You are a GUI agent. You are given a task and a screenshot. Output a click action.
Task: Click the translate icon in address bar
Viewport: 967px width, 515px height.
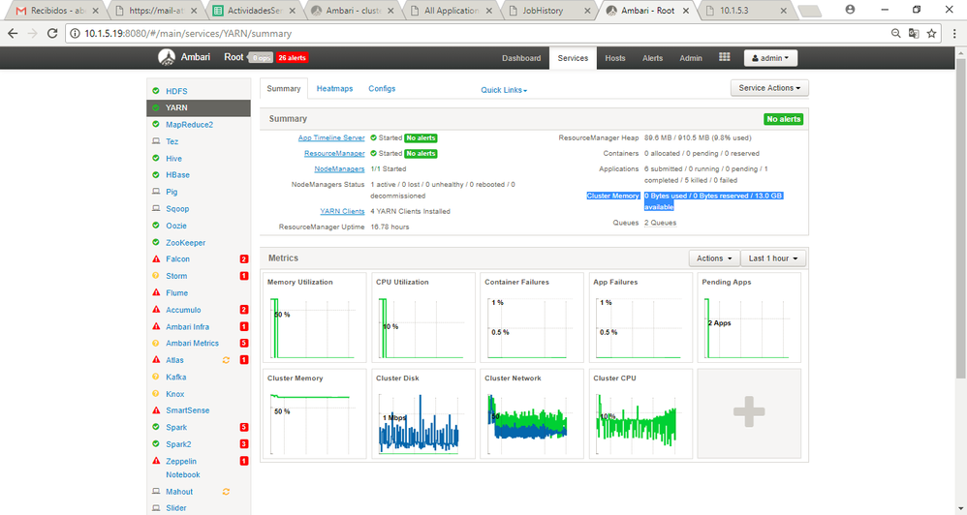[x=914, y=33]
